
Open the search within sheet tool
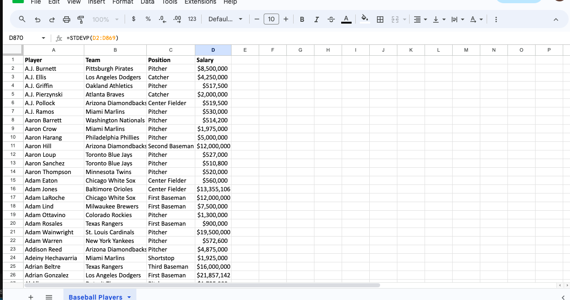22,19
